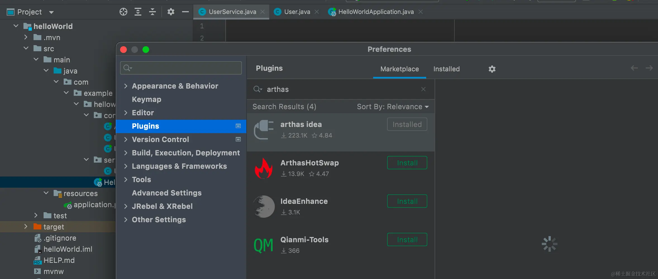Image resolution: width=658 pixels, height=279 pixels.
Task: Expand JRebel & XRebel settings
Action: pos(126,206)
